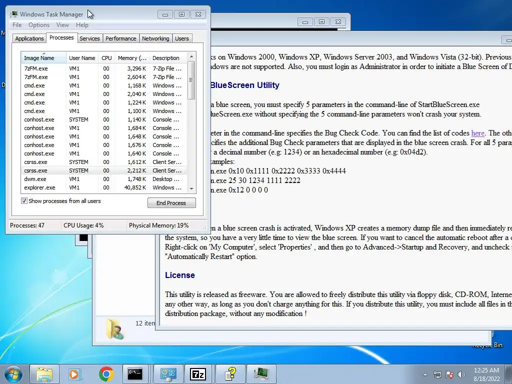Select the cmd.exe row with 1,100 K
The width and height of the screenshot is (512, 384).
click(x=104, y=111)
